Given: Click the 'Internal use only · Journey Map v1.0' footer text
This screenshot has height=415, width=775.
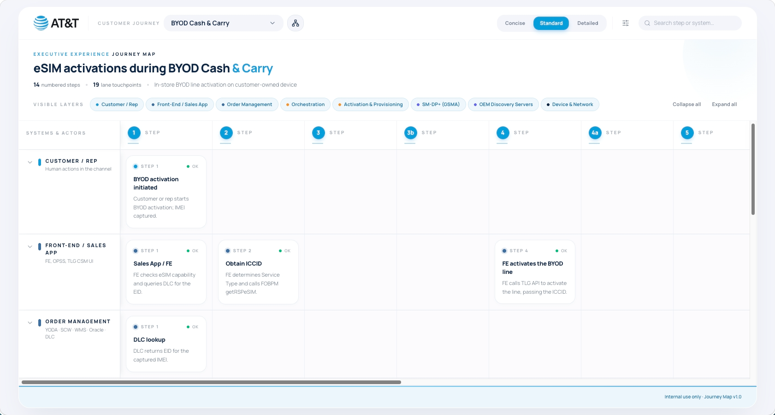Looking at the screenshot, I should point(703,397).
